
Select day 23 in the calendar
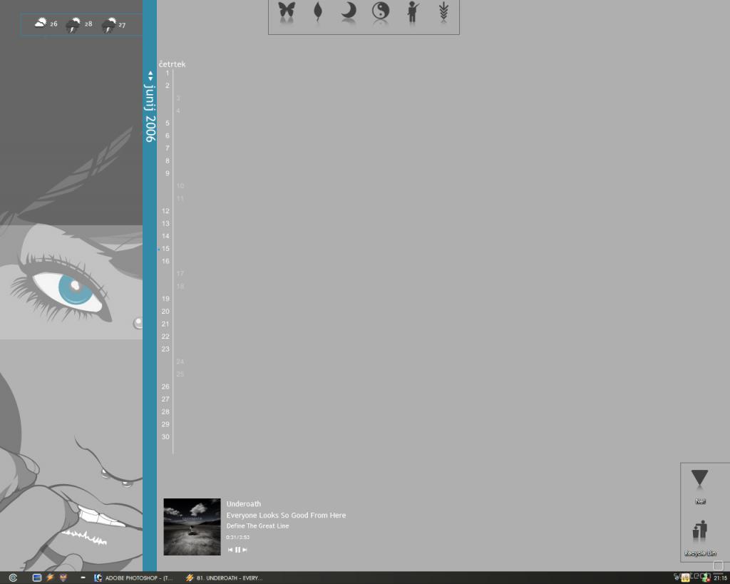(x=165, y=349)
